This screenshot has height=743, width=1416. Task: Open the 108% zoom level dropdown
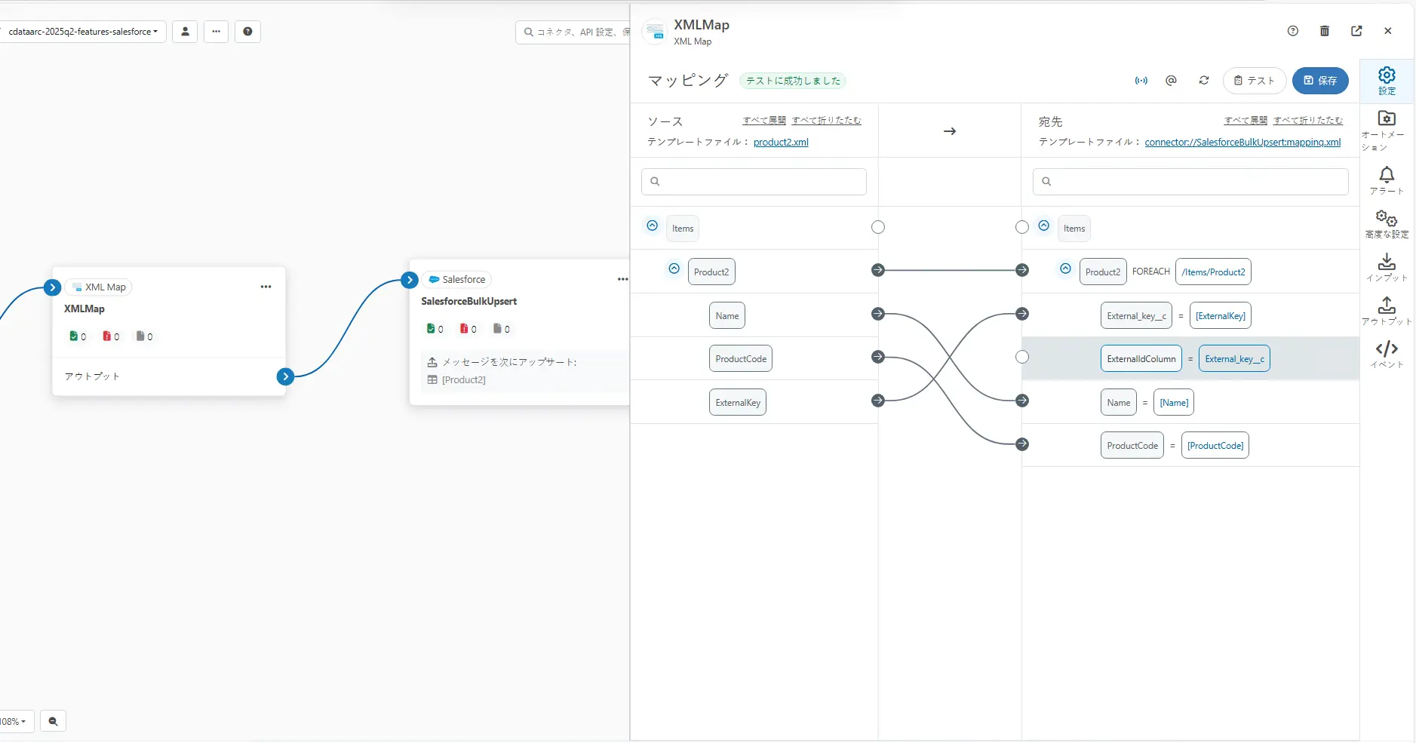tap(15, 721)
